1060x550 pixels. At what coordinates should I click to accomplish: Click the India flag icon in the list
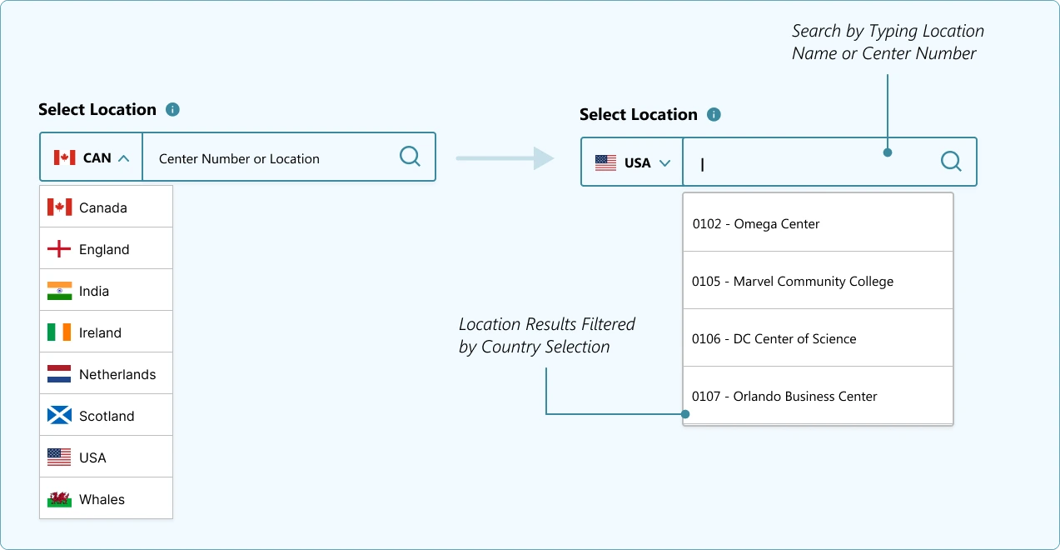click(x=59, y=290)
